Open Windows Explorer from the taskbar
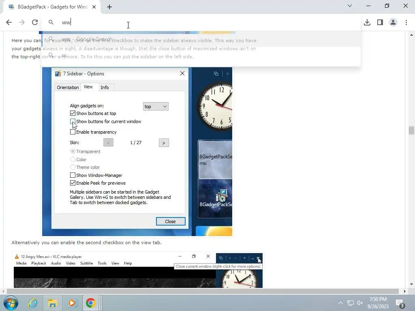Image resolution: width=415 pixels, height=311 pixels. pos(52,303)
